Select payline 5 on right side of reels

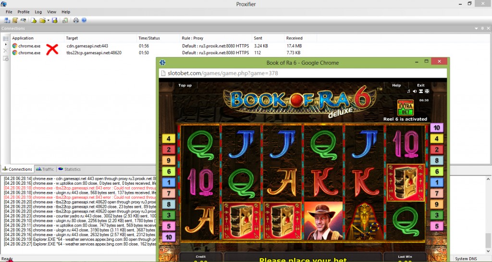click(x=437, y=226)
